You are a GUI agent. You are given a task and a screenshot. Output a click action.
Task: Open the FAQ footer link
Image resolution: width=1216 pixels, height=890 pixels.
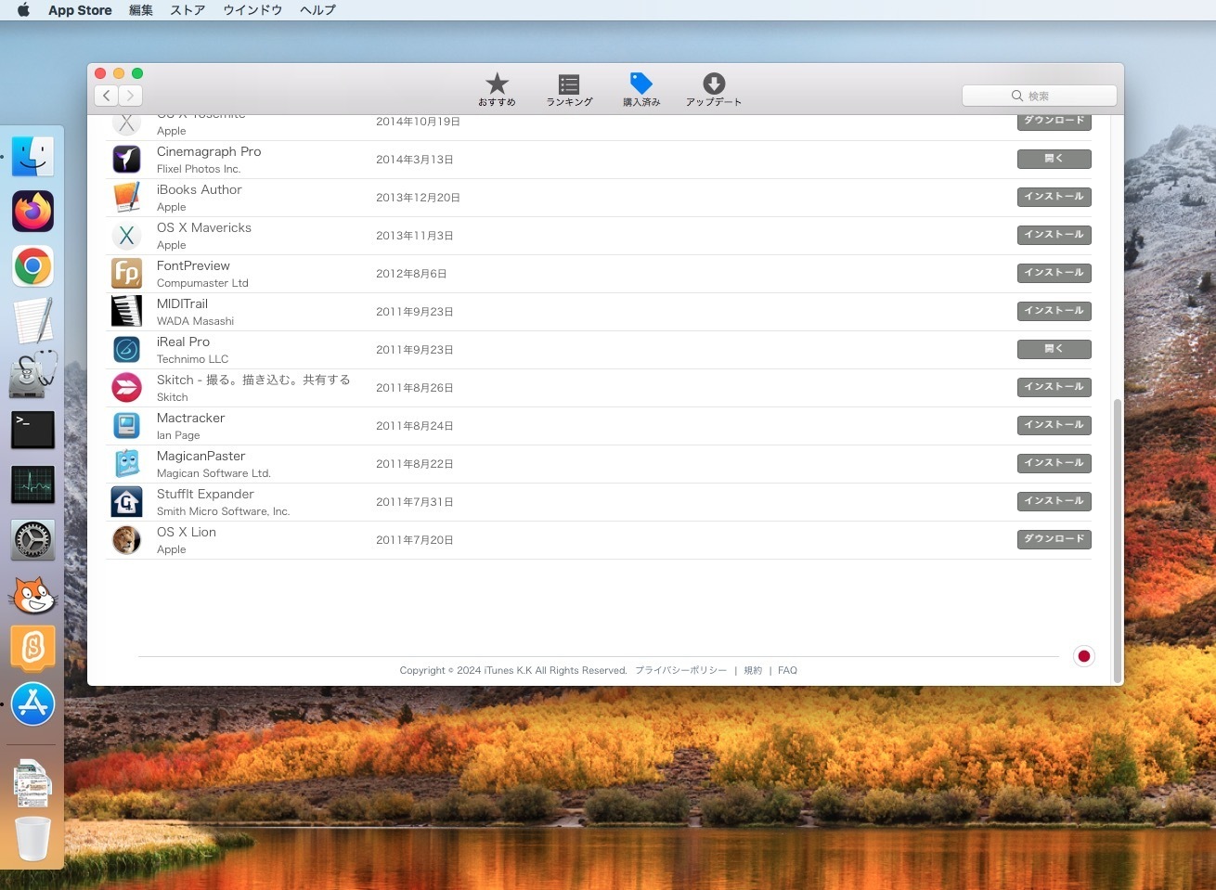(787, 670)
